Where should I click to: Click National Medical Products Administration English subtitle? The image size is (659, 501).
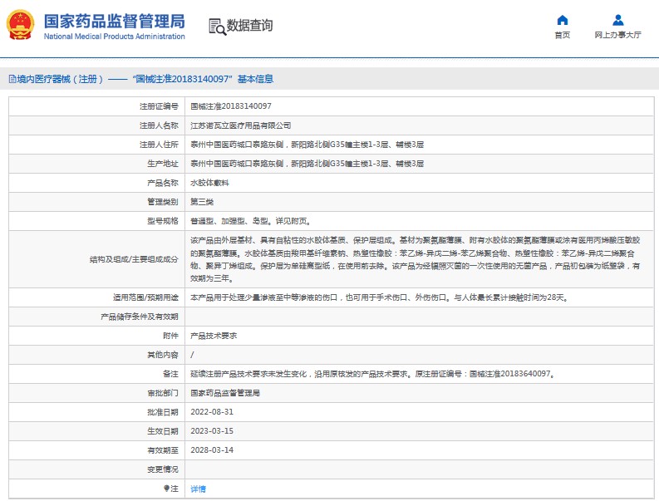(x=115, y=37)
